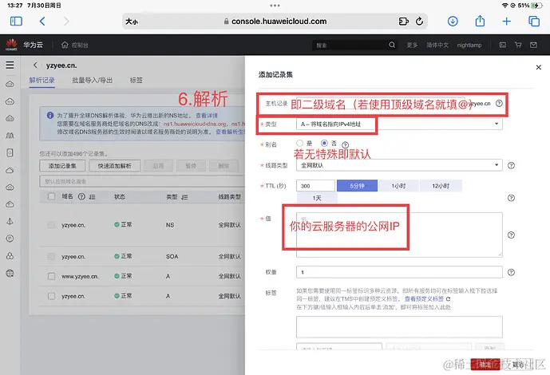
Task: Click the sidebar three-circles cluster icon
Action: [x=10, y=256]
